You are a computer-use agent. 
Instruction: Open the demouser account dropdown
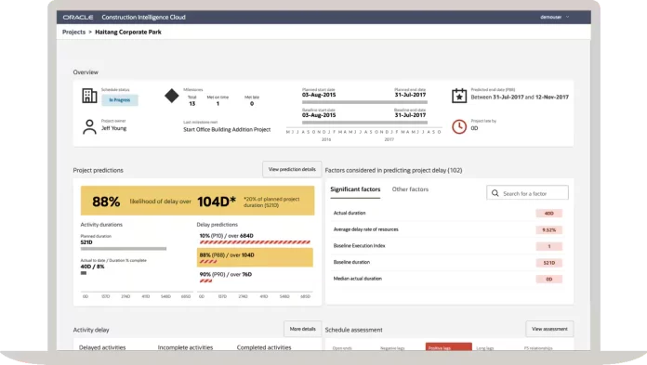(555, 18)
